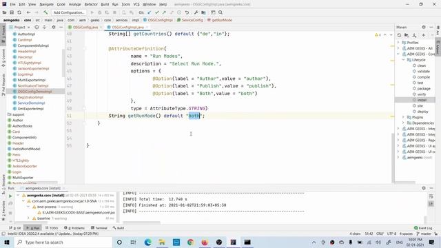Viewport: 441px width, 248px height.
Task: Open Google Chrome from taskbar
Action: pos(190,242)
